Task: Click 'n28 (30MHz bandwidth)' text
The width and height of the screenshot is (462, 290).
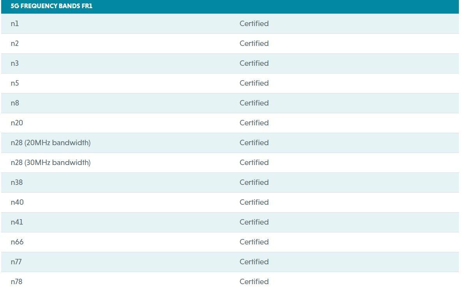Action: point(51,163)
